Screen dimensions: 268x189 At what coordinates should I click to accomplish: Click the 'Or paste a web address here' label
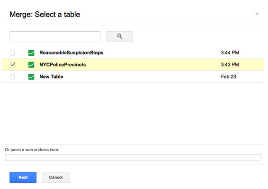(x=32, y=150)
